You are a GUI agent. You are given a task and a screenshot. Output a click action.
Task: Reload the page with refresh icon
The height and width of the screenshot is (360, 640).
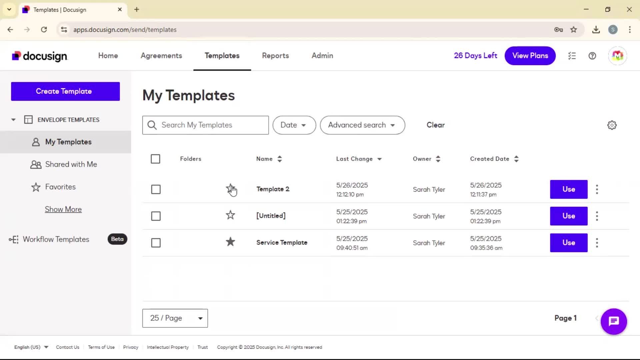pyautogui.click(x=44, y=30)
